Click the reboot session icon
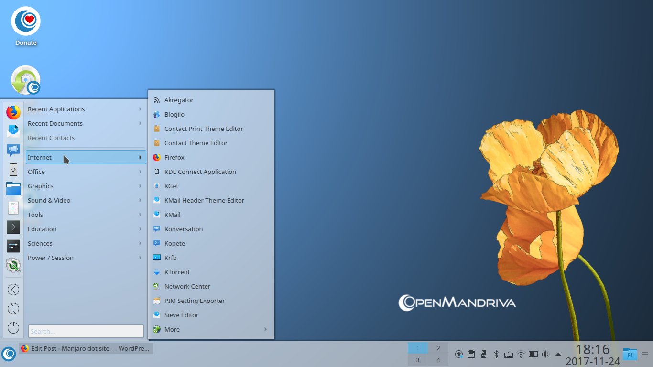Image resolution: width=653 pixels, height=367 pixels. [x=13, y=309]
